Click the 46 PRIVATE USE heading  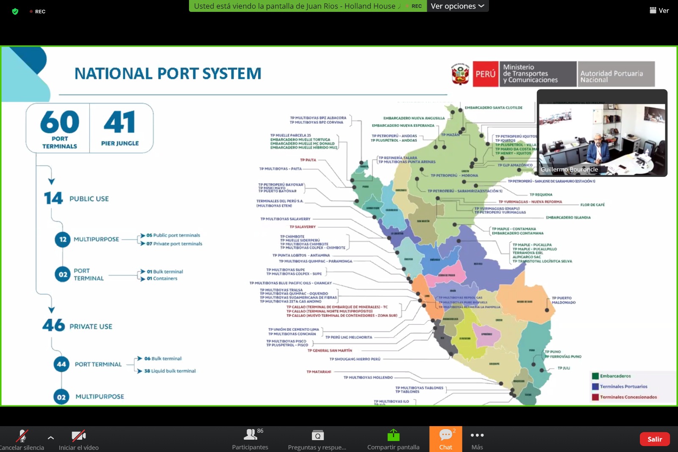tap(77, 326)
